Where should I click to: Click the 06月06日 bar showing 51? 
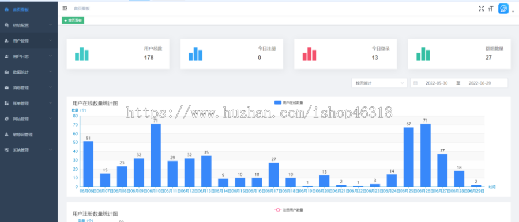tap(88, 164)
